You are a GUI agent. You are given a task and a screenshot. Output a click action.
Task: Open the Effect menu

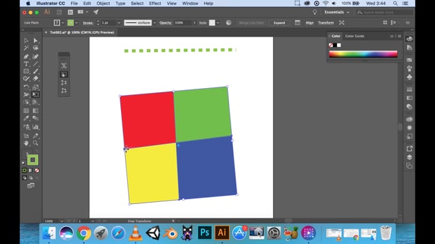pyautogui.click(x=155, y=3)
